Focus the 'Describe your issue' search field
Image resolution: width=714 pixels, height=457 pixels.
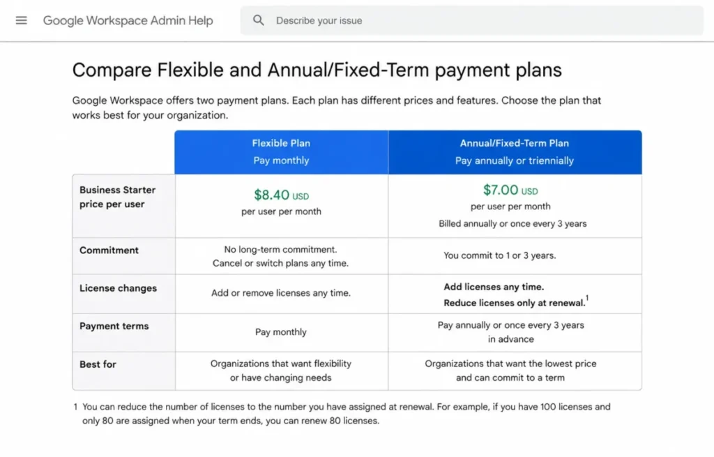coord(472,20)
